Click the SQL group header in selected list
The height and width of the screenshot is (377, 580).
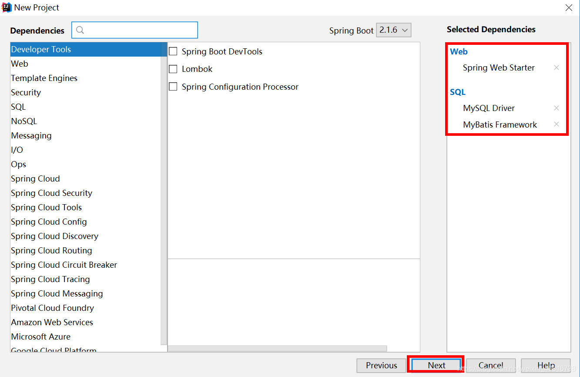click(458, 92)
